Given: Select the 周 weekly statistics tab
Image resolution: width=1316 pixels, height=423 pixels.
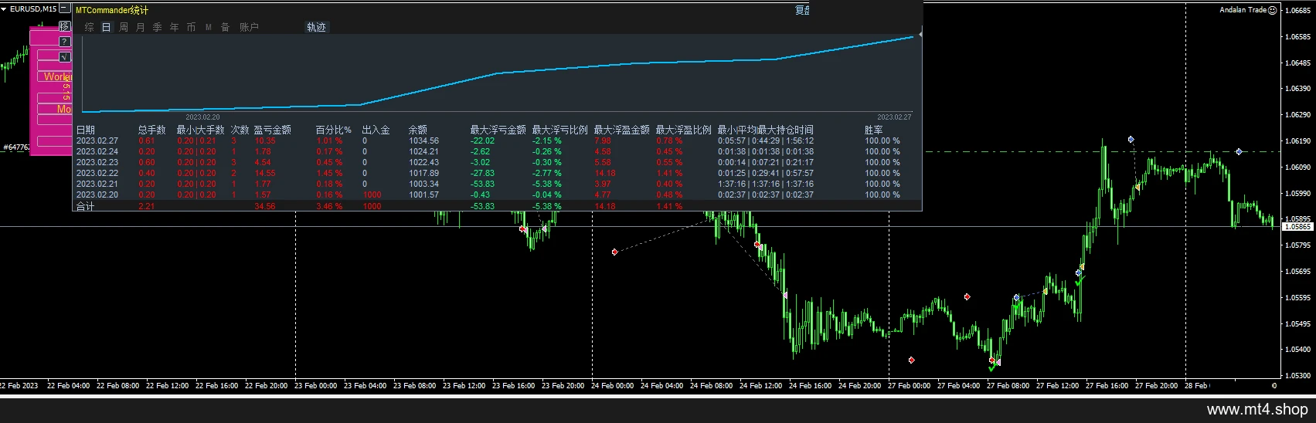Looking at the screenshot, I should 124,27.
